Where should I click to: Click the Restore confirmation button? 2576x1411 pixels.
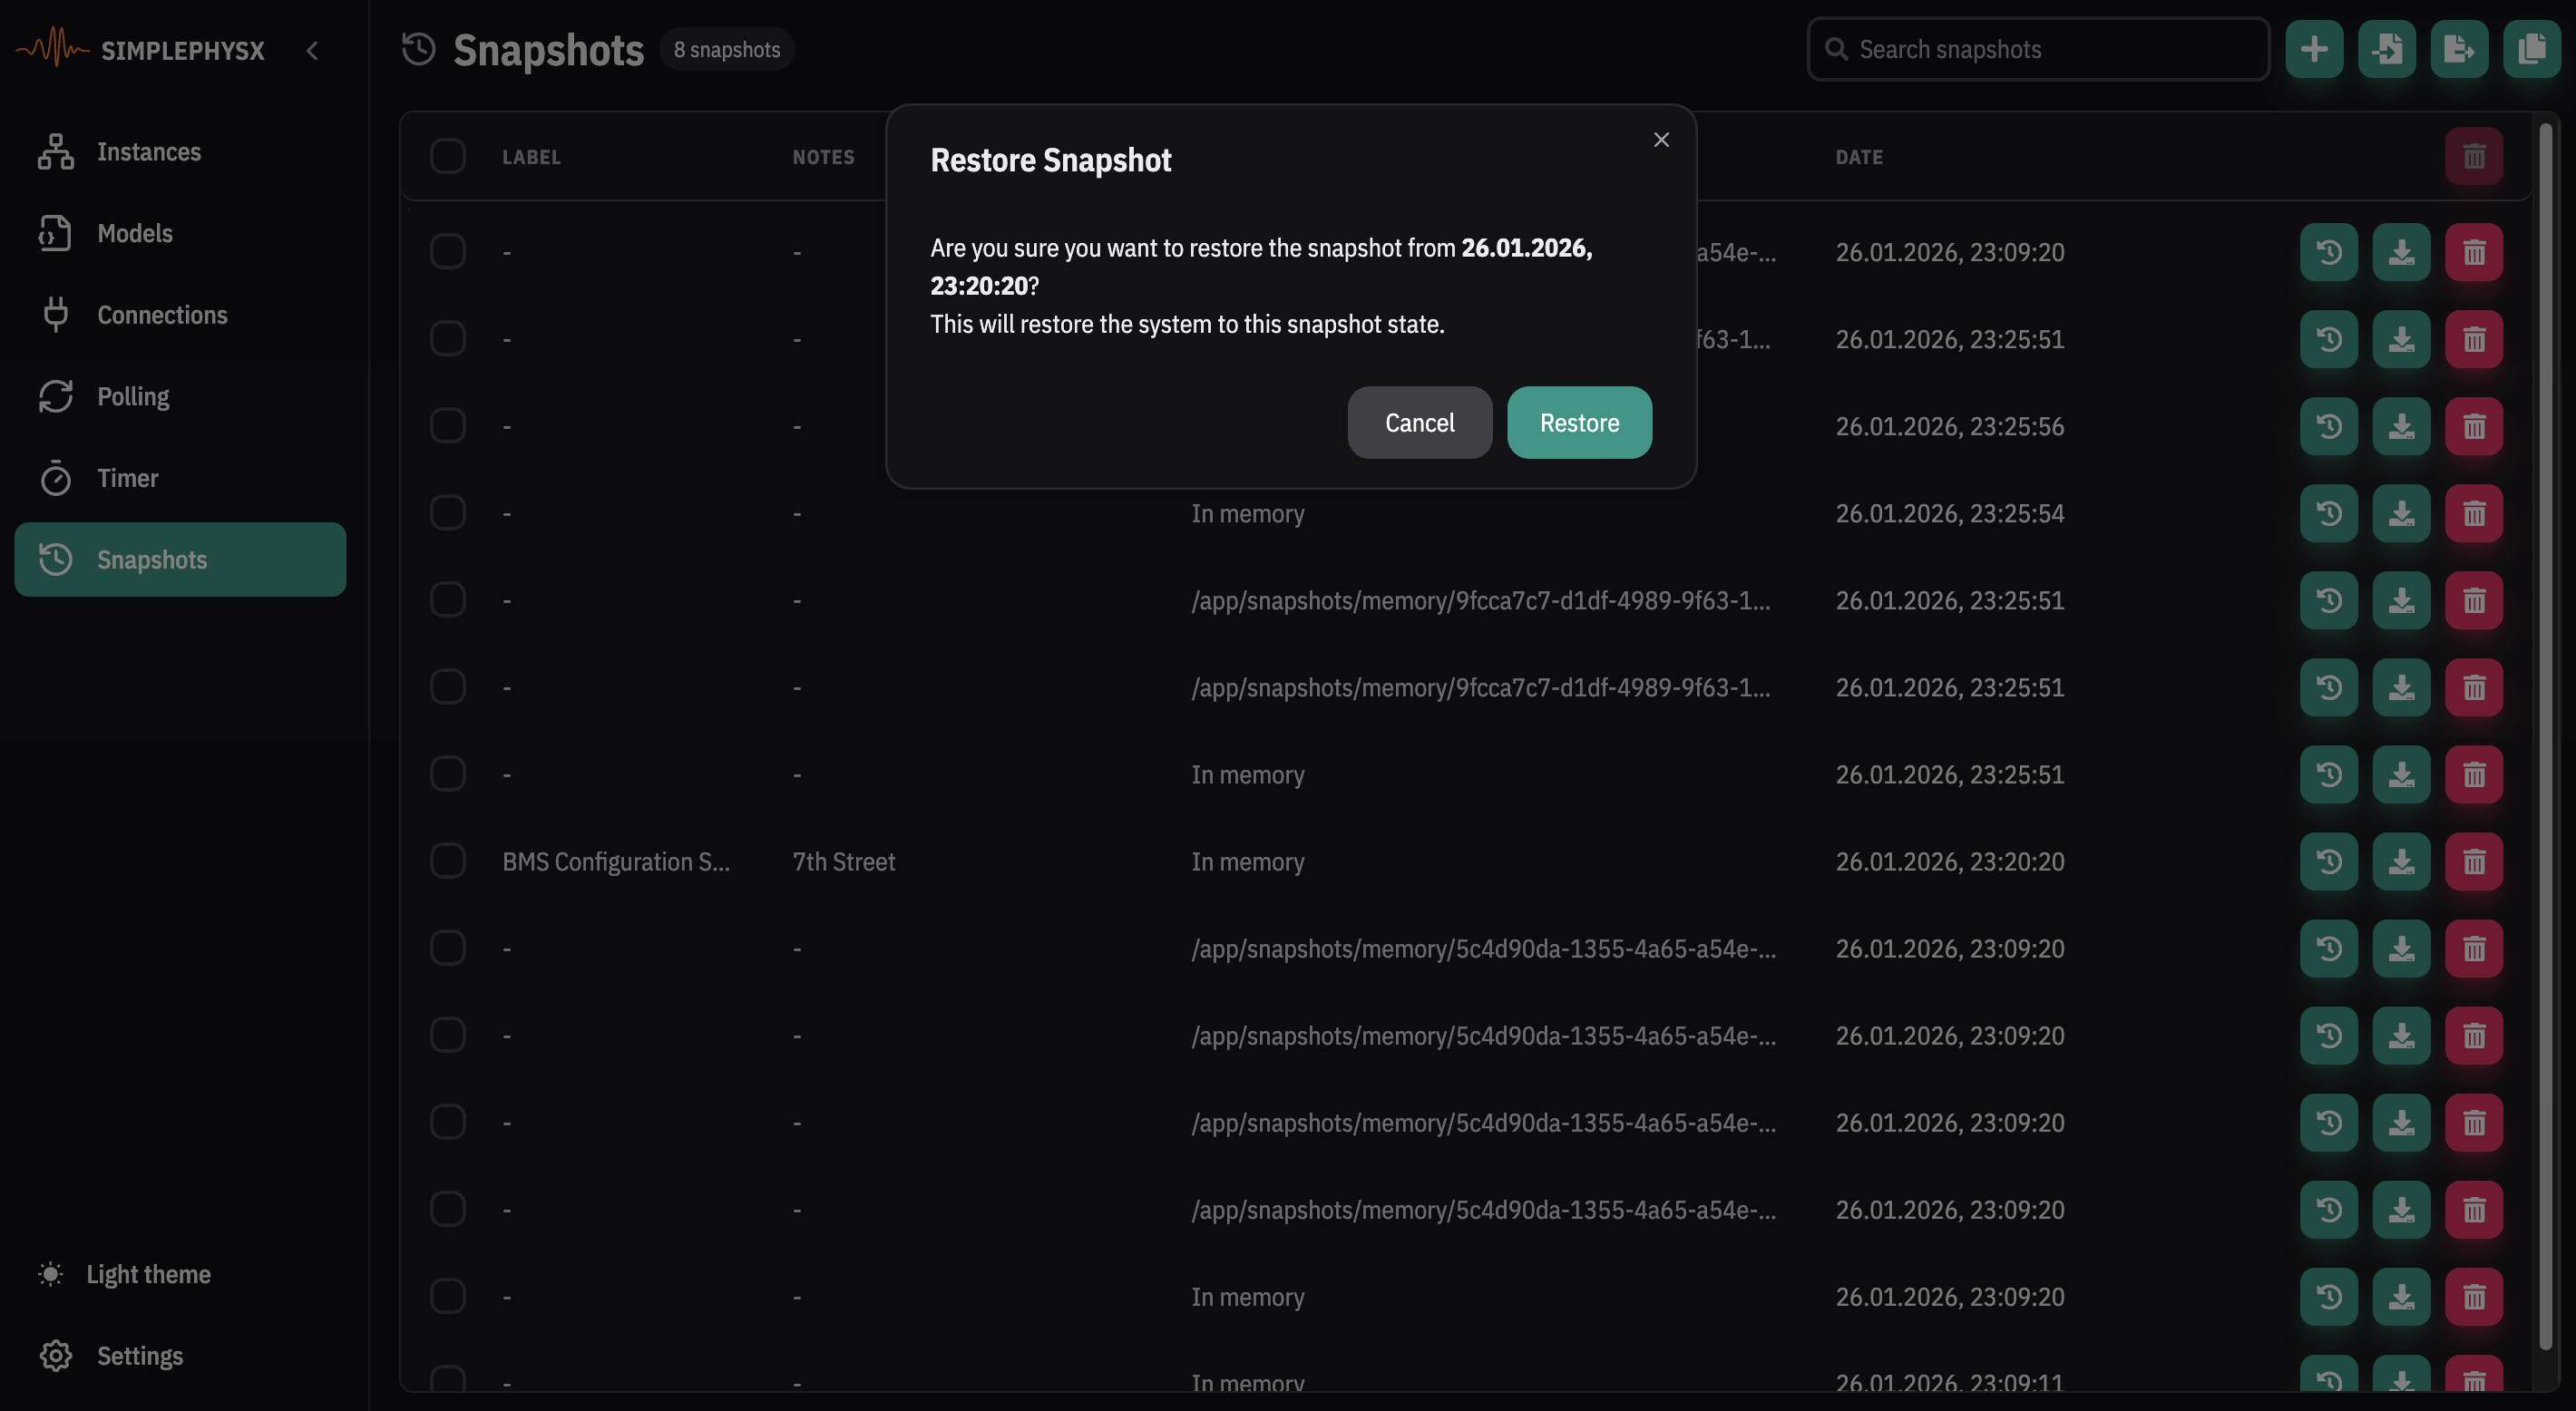1578,423
